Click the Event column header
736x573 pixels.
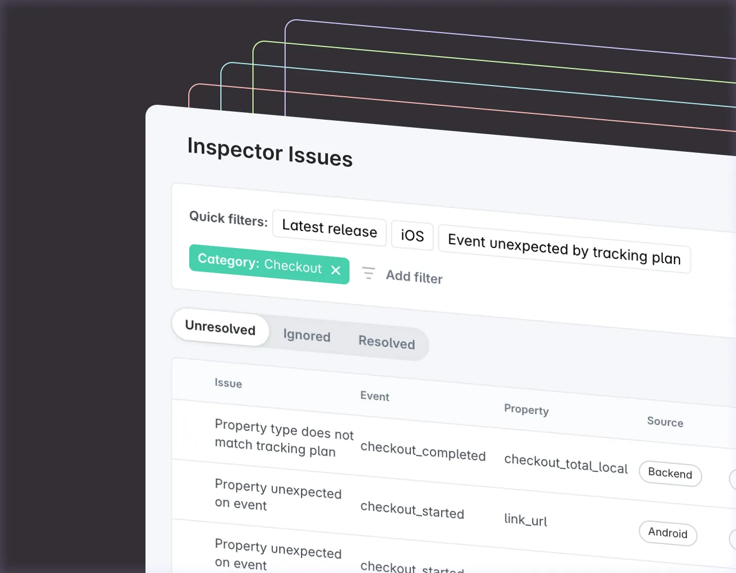pos(374,396)
